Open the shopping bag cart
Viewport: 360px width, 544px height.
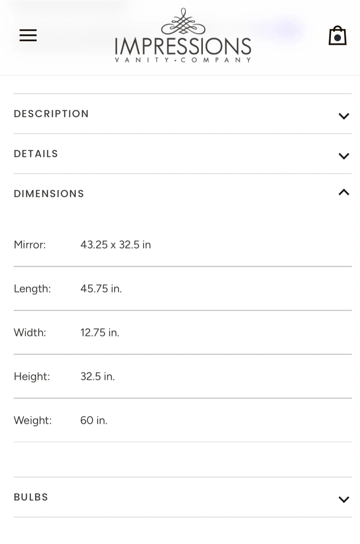(x=337, y=36)
